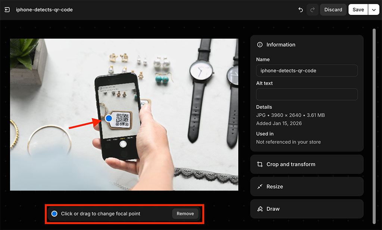Click the back navigation icon beside the filename
Image resolution: width=382 pixels, height=230 pixels.
coord(7,9)
